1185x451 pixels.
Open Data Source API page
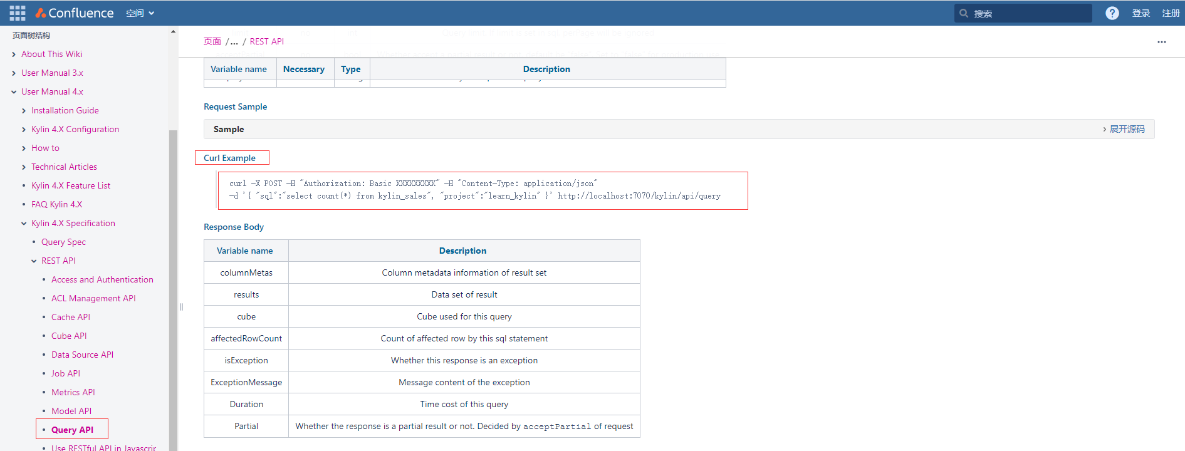click(x=82, y=355)
